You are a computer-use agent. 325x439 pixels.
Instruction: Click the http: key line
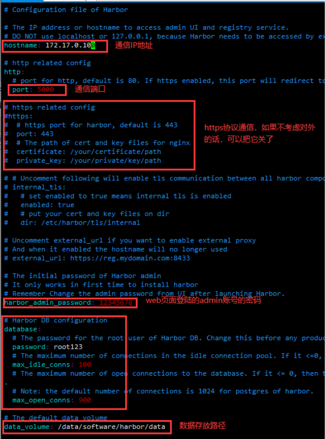14,72
